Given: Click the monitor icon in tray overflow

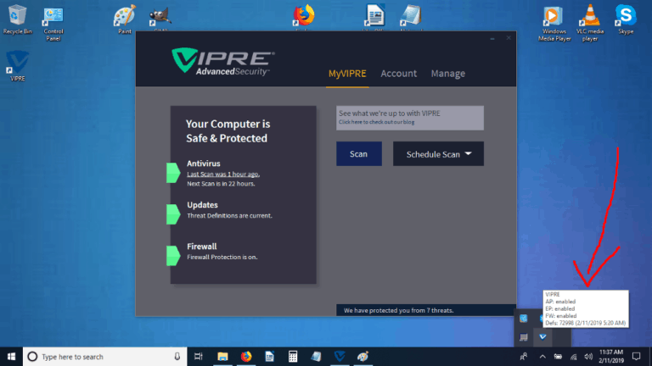Looking at the screenshot, I should click(524, 337).
